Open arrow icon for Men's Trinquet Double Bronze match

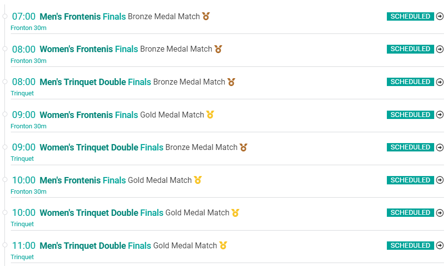pyautogui.click(x=440, y=82)
